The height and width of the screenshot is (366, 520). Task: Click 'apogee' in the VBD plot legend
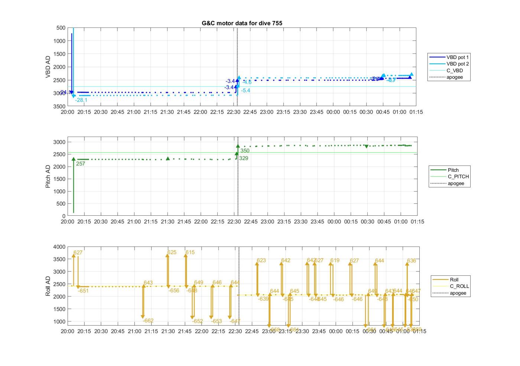[449, 77]
